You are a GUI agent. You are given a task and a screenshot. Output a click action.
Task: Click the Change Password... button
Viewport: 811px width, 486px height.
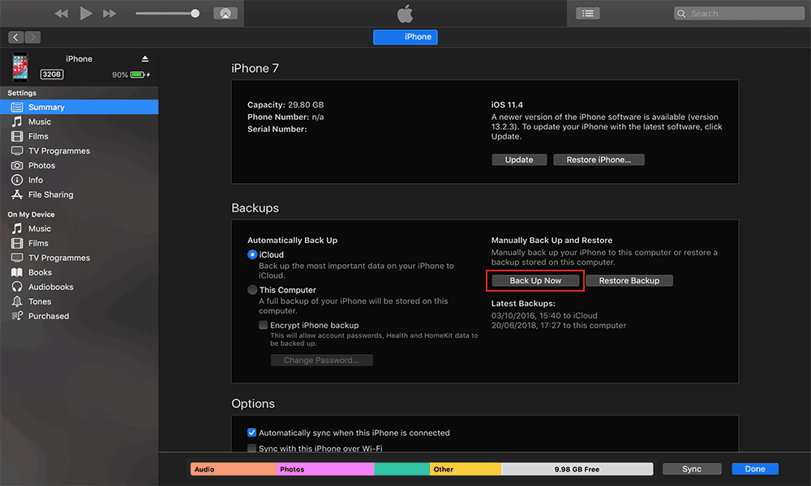(321, 360)
